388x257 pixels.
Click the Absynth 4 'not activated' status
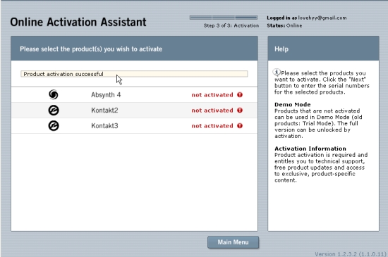(x=212, y=95)
